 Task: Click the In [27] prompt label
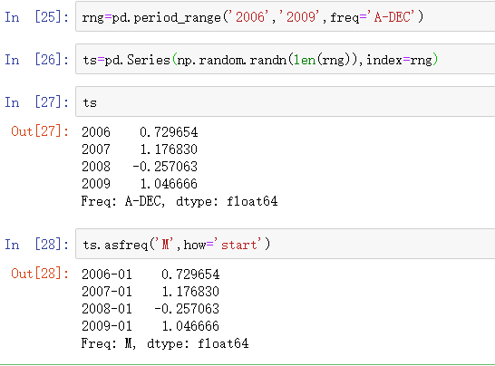pyautogui.click(x=36, y=102)
